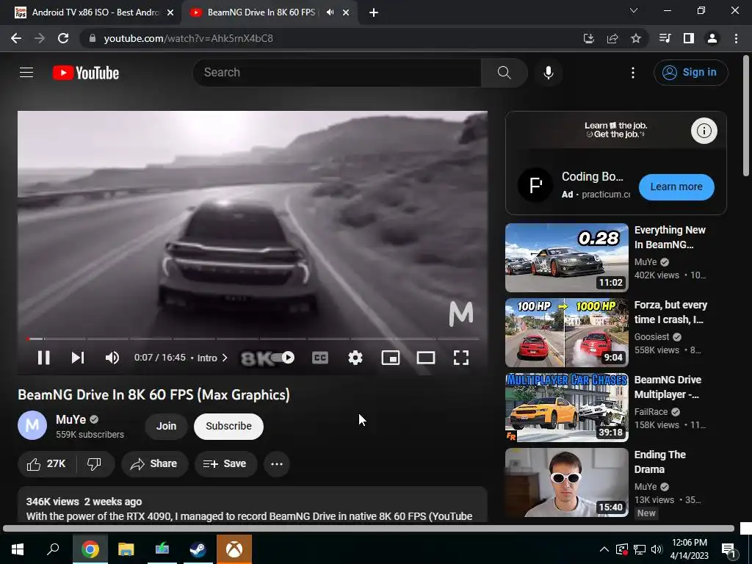
Task: Open the player settings gear
Action: point(355,358)
